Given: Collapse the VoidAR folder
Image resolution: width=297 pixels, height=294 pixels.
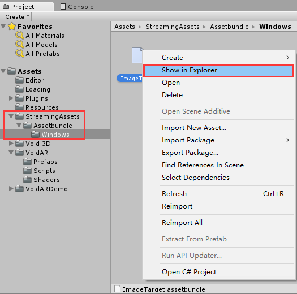Looking at the screenshot, I should [11, 153].
